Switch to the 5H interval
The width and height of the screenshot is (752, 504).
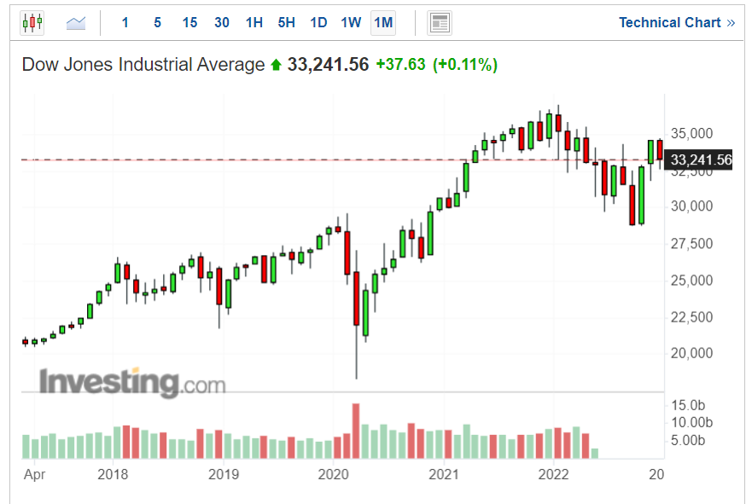coord(286,23)
